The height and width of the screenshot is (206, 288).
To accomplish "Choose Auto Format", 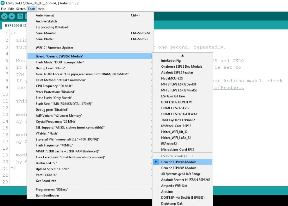I will (90, 15).
